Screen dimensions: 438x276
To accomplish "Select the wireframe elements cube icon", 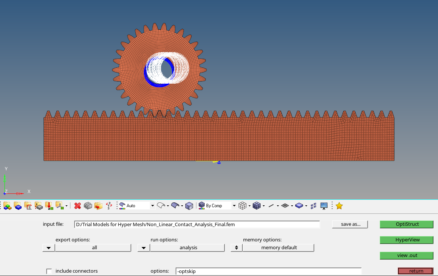I will pyautogui.click(x=243, y=206).
